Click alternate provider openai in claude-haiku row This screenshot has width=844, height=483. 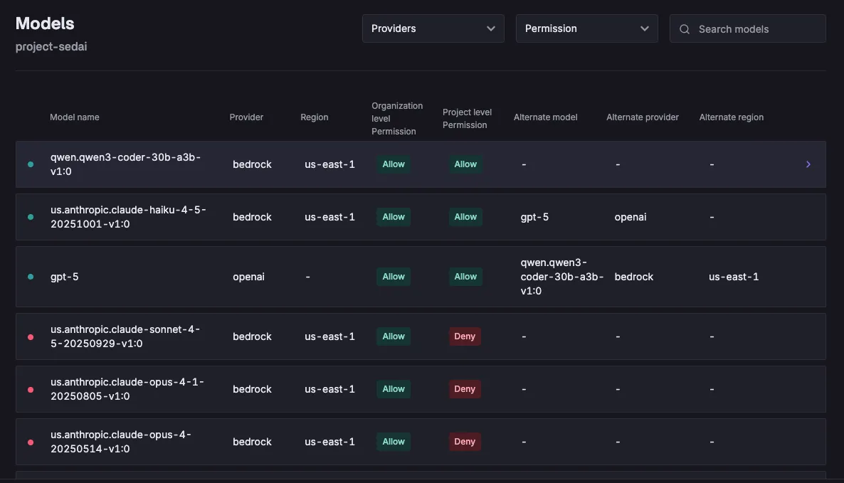click(x=631, y=217)
